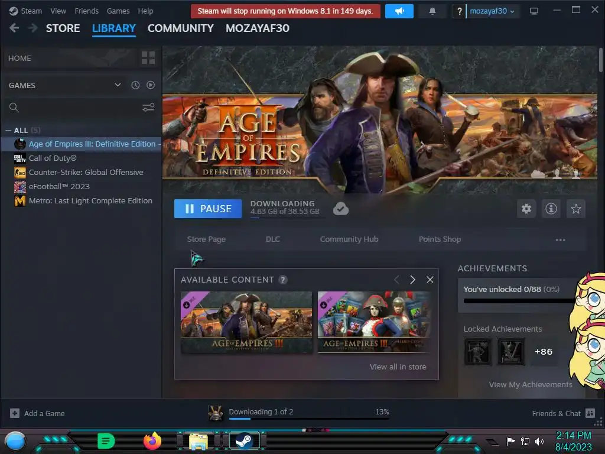Open the Games menu
The height and width of the screenshot is (454, 605).
pyautogui.click(x=118, y=11)
